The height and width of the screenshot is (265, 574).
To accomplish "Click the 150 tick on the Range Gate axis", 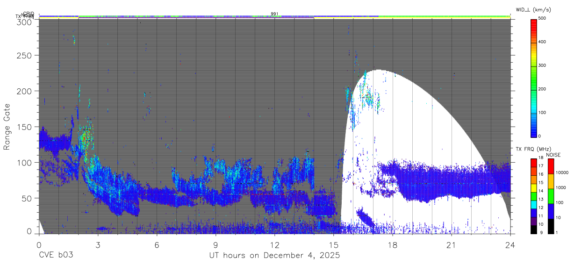I will point(25,127).
